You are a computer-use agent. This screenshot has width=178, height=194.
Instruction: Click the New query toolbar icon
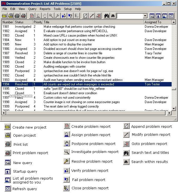(152, 16)
